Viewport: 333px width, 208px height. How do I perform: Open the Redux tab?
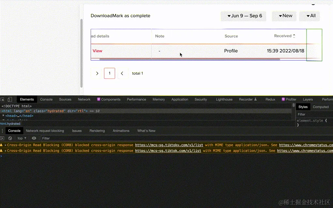pos(270,99)
